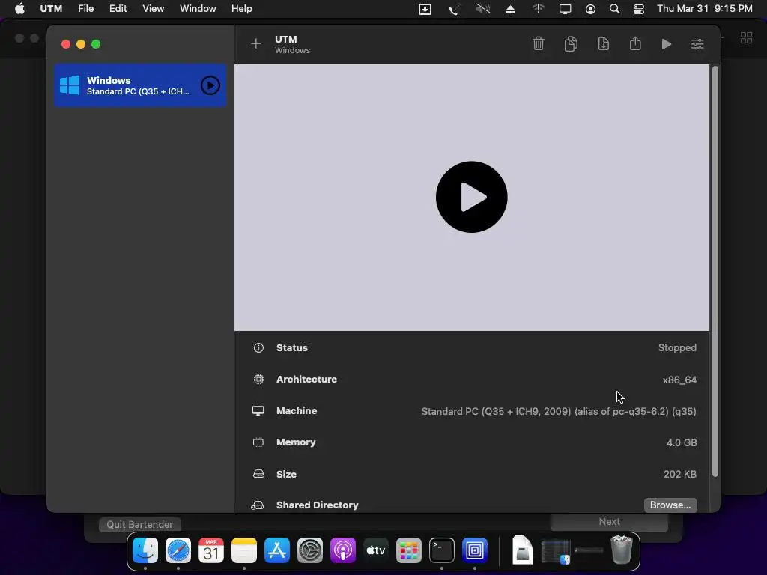Run Windows VM via sidebar play circle
The height and width of the screenshot is (575, 767).
click(210, 85)
